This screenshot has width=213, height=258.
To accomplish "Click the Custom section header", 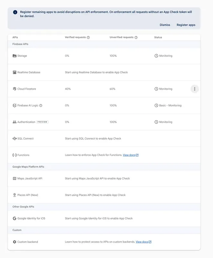I will click(x=17, y=230).
